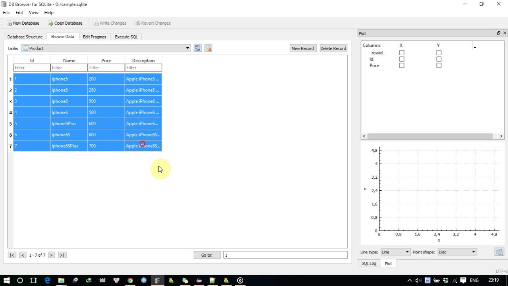
Task: Click the Price column filter field
Action: pyautogui.click(x=106, y=68)
